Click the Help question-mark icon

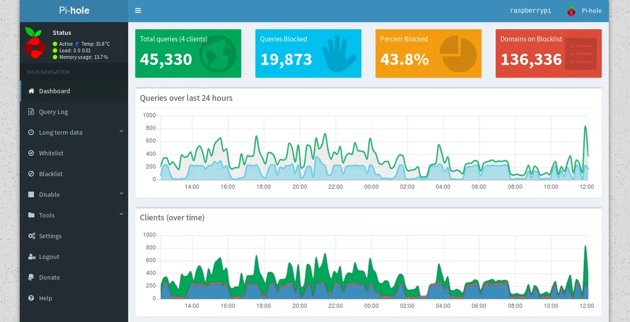click(x=31, y=298)
